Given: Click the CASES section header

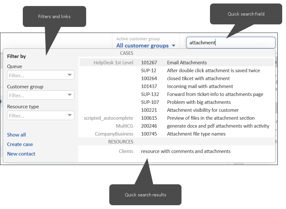Looking at the screenshot, I should tap(126, 53).
